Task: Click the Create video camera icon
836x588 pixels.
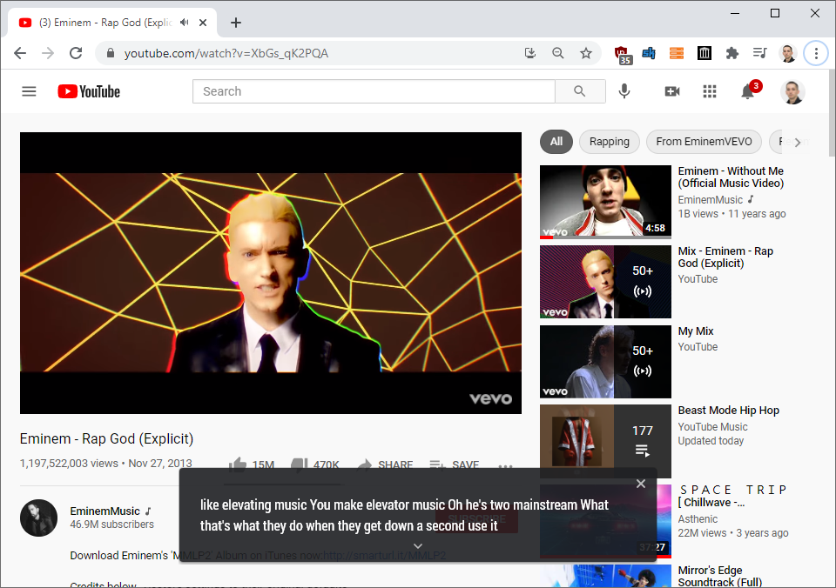Action: (671, 90)
